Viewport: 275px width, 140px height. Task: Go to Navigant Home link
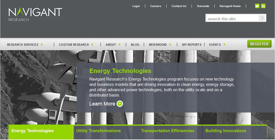pyautogui.click(x=230, y=6)
